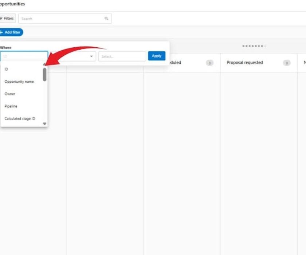
Task: Focus the Where field selector input
Action: click(24, 56)
